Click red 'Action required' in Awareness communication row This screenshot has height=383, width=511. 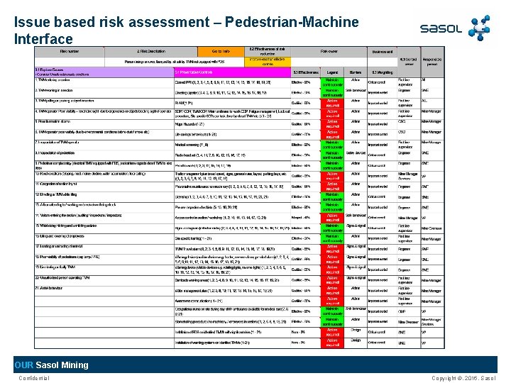(x=332, y=301)
